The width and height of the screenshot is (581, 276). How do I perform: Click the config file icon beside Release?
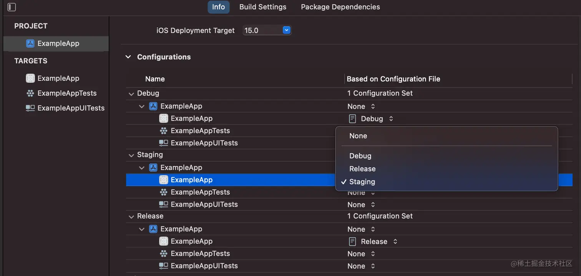pos(352,241)
